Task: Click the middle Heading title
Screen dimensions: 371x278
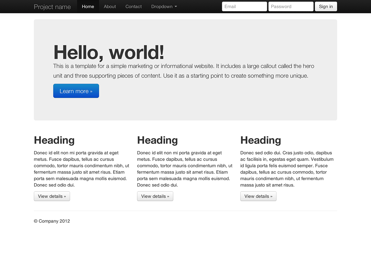Action: tap(157, 140)
